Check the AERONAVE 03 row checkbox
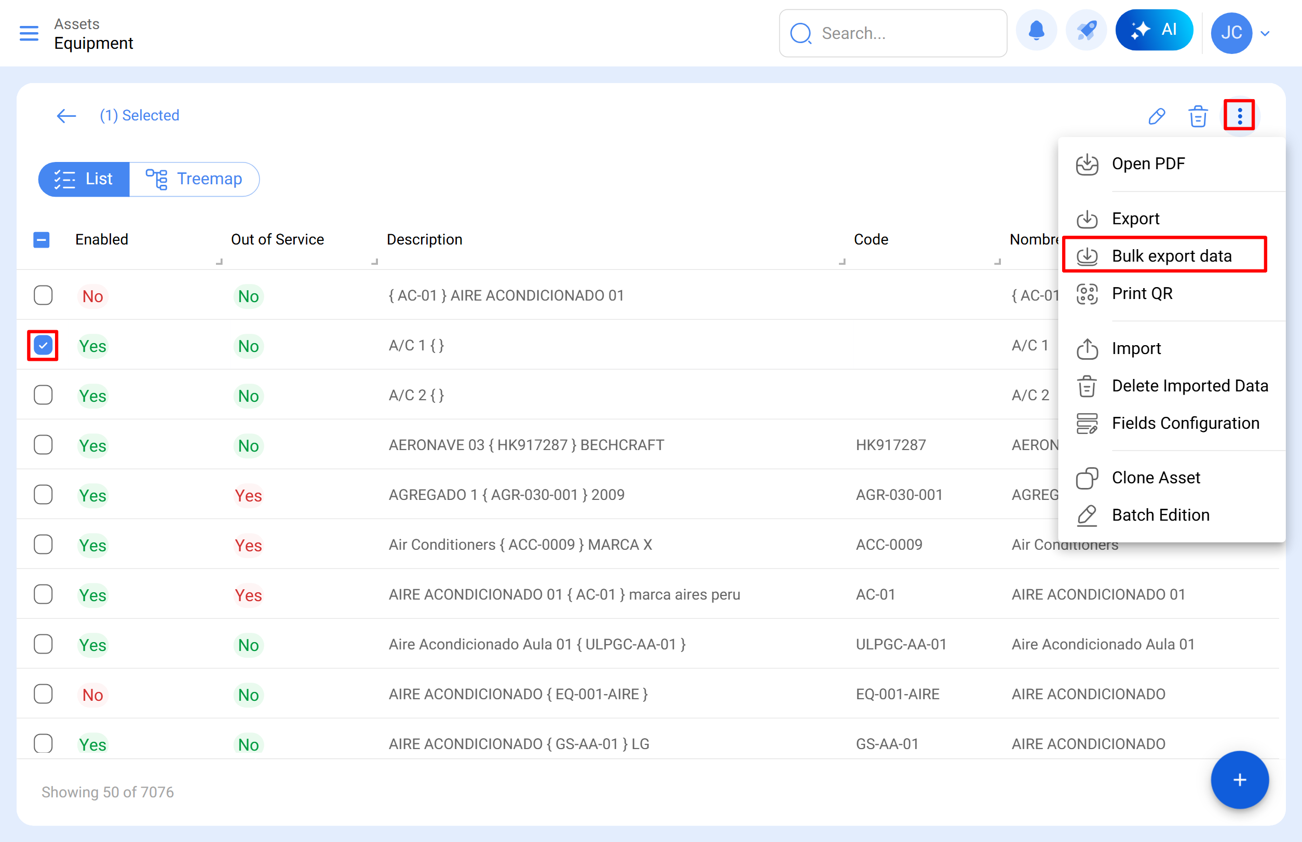Image resolution: width=1302 pixels, height=842 pixels. (x=43, y=444)
